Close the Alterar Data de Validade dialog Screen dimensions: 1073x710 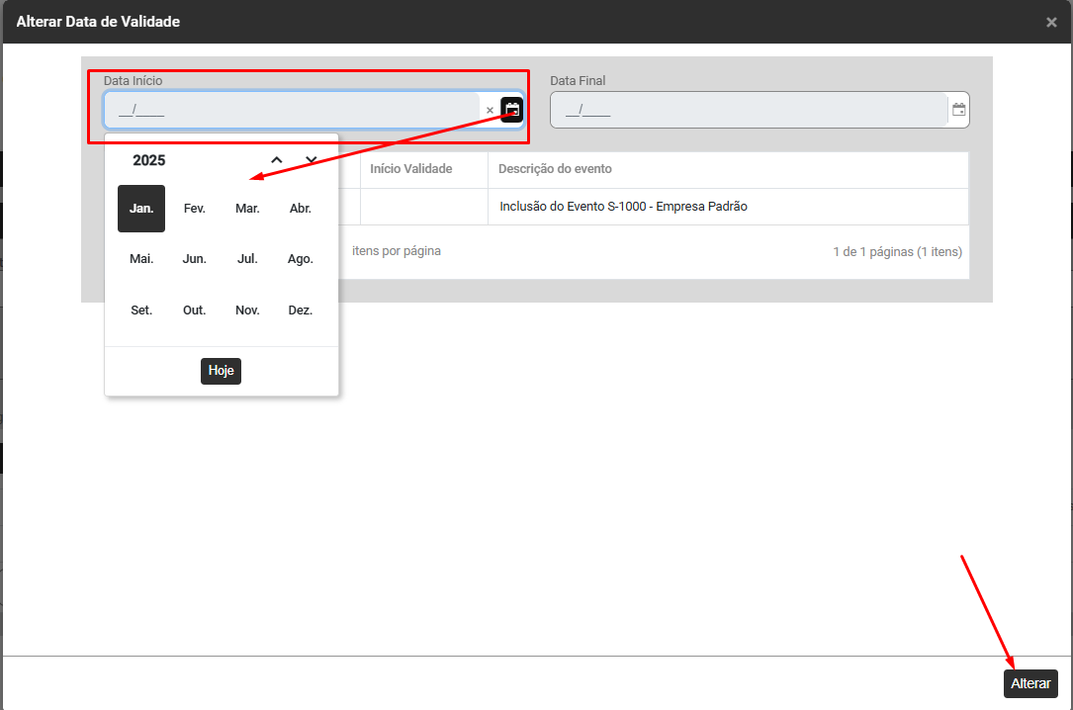[x=1052, y=22]
